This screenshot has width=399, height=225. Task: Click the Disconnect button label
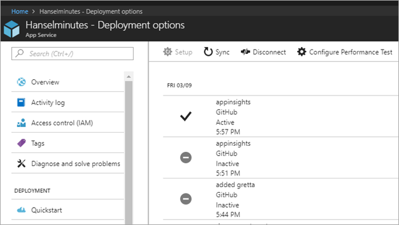[269, 52]
